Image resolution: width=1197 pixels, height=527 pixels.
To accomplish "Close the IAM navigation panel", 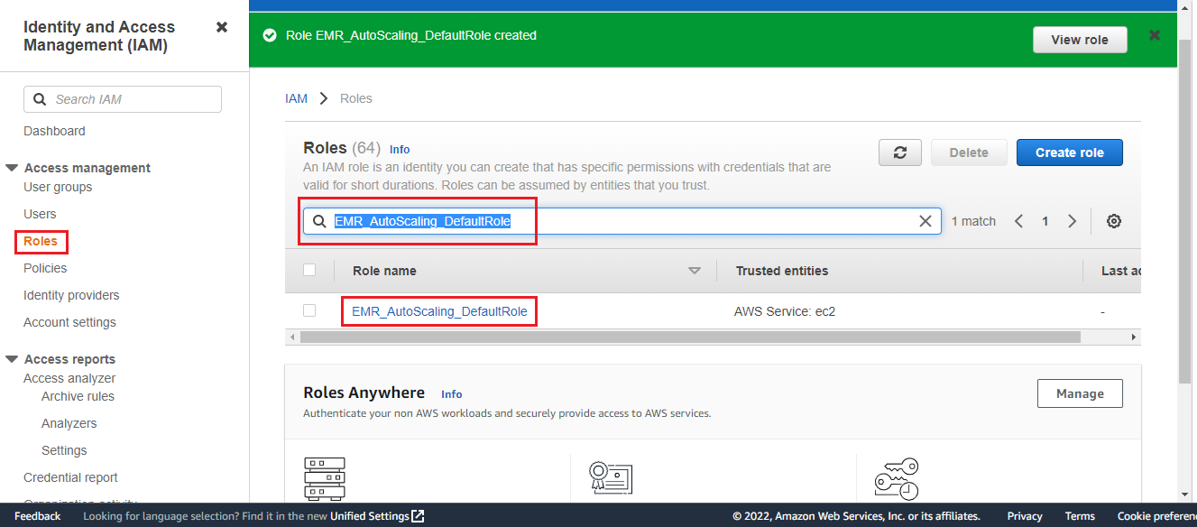I will (222, 27).
